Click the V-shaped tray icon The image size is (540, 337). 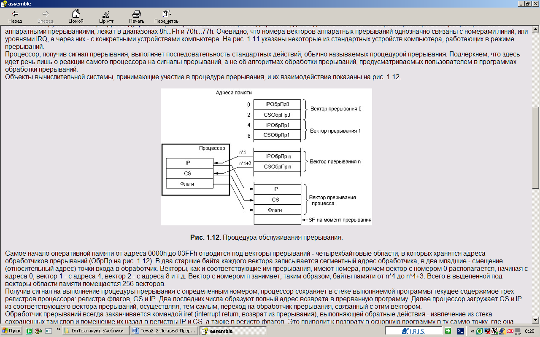point(494,331)
